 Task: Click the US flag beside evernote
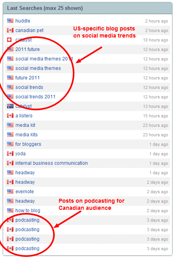(x=10, y=192)
